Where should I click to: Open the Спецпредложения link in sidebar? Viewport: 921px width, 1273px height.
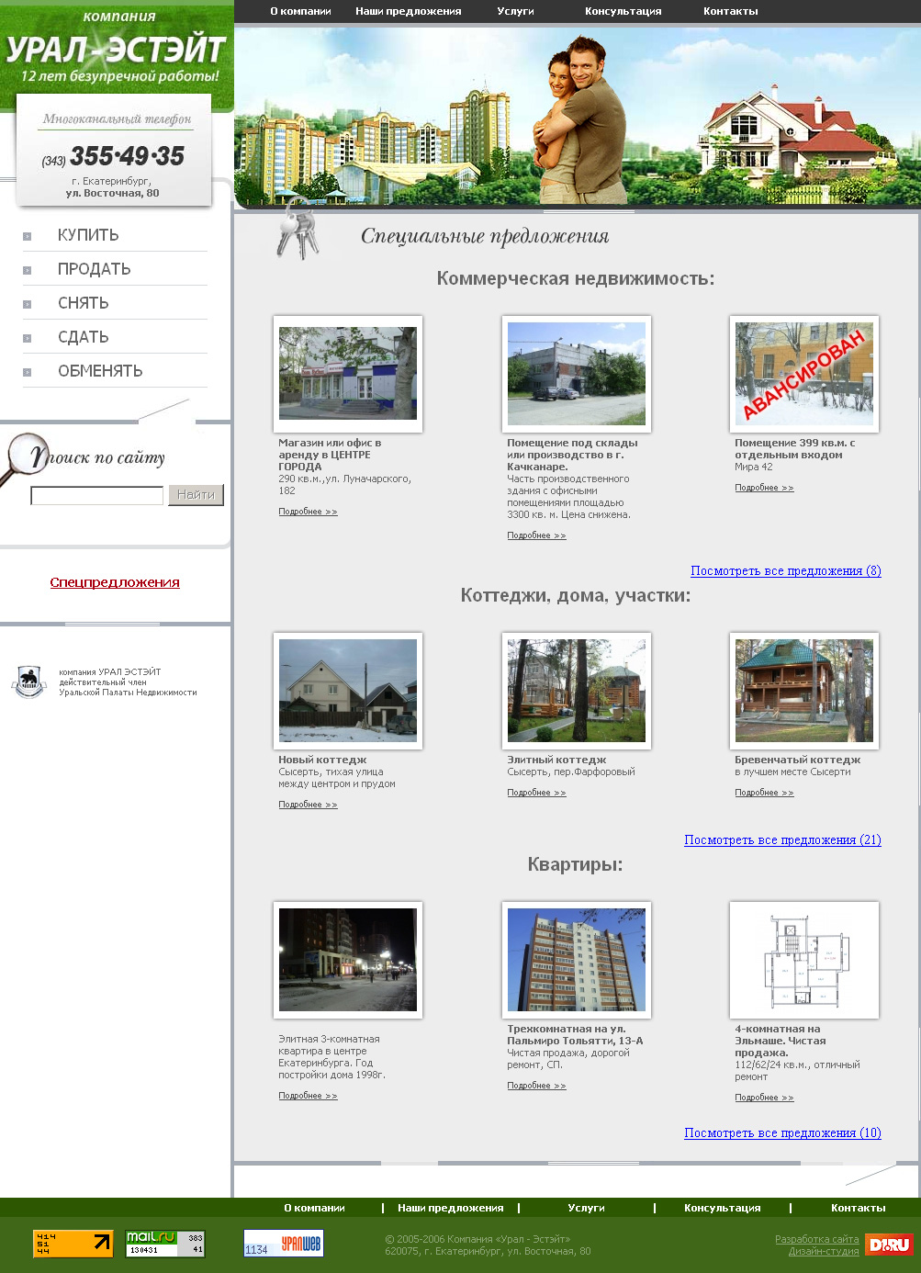[115, 582]
